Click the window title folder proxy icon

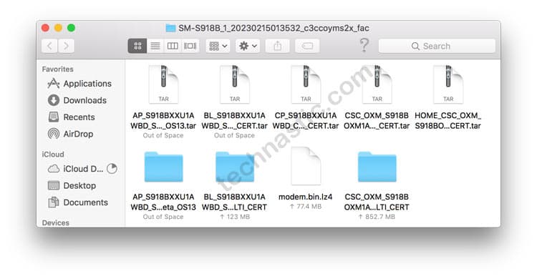tap(170, 28)
